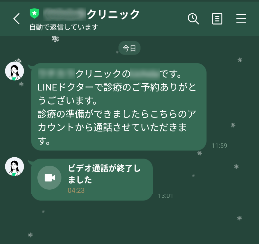Click the blurred name in the header title
The image size is (259, 244).
(64, 14)
